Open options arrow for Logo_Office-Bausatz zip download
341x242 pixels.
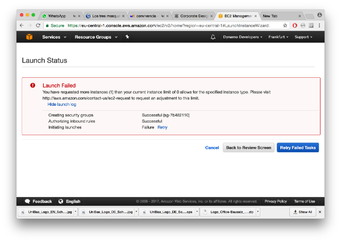[x=257, y=211]
